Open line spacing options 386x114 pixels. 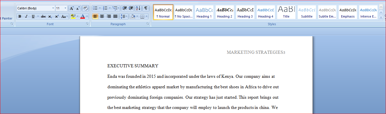tap(124, 16)
